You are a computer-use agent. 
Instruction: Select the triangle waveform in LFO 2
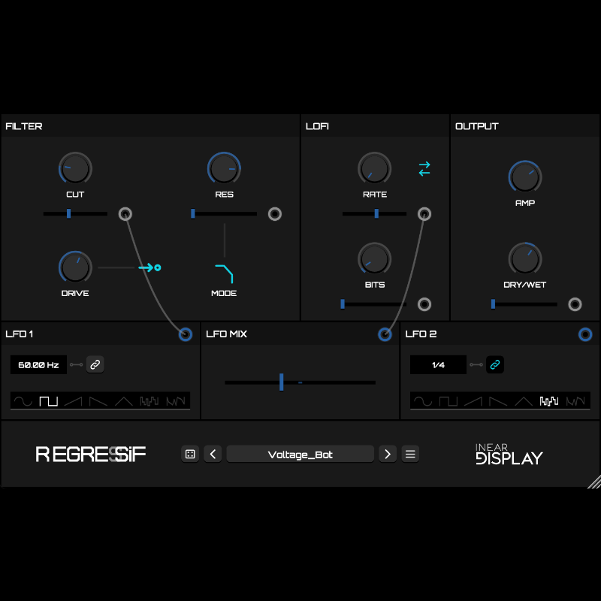point(524,401)
